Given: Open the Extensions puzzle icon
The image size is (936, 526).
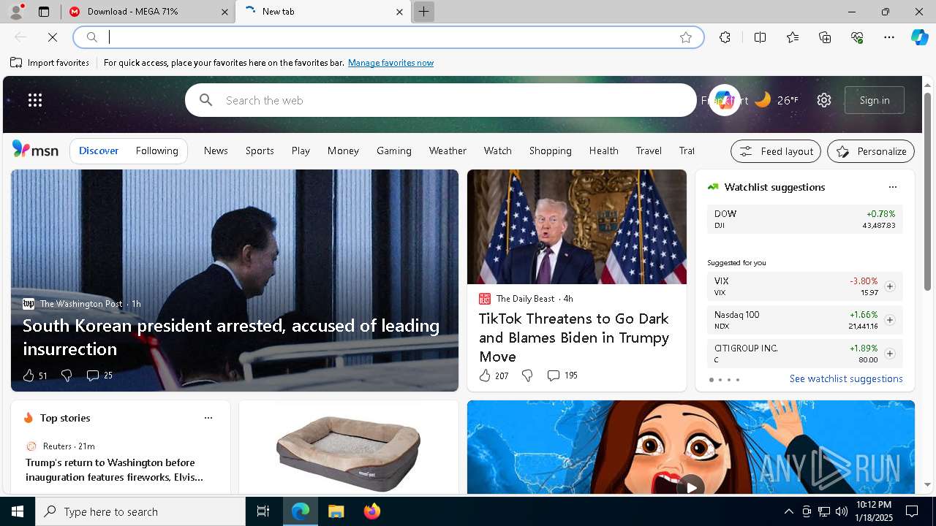Looking at the screenshot, I should tap(725, 37).
